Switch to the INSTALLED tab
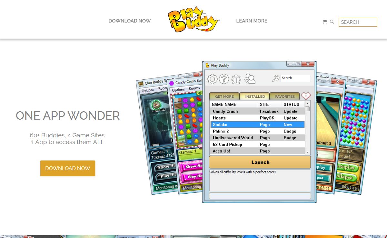This screenshot has height=238, width=387. tap(255, 96)
